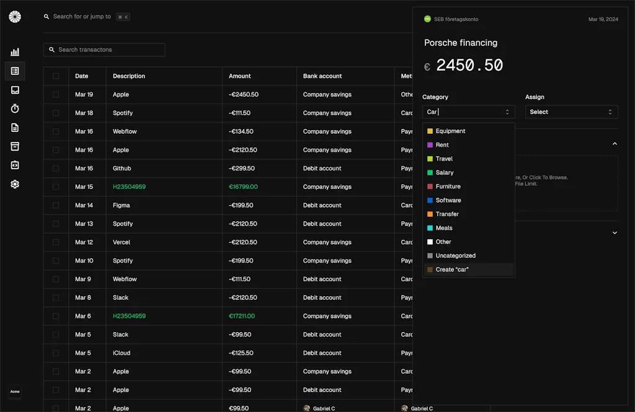
Task: Open the Overview bar chart page
Action: pos(15,52)
